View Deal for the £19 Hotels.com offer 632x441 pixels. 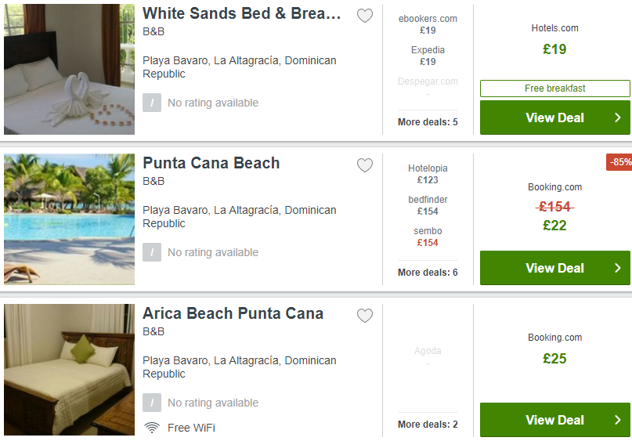tap(555, 117)
